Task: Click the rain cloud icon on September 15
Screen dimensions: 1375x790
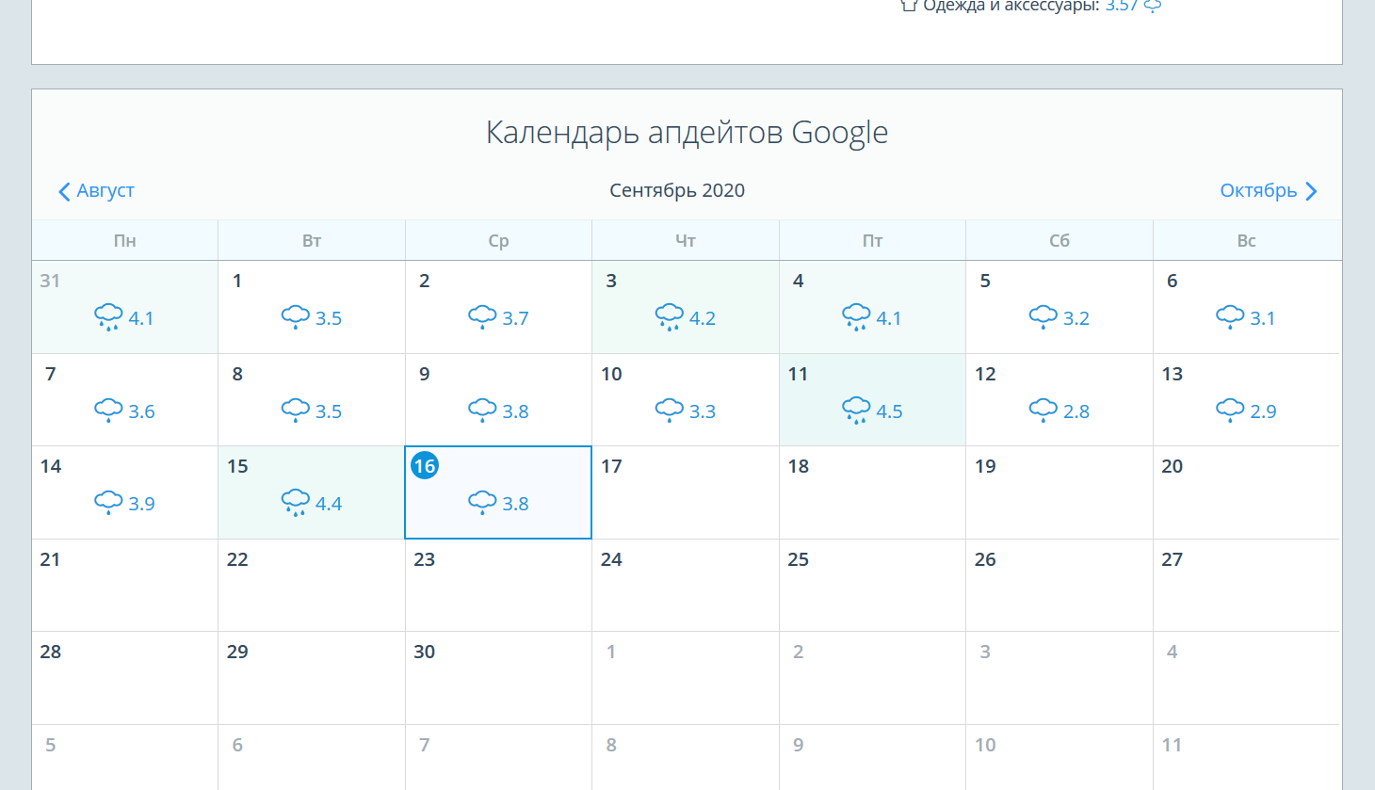Action: click(296, 503)
